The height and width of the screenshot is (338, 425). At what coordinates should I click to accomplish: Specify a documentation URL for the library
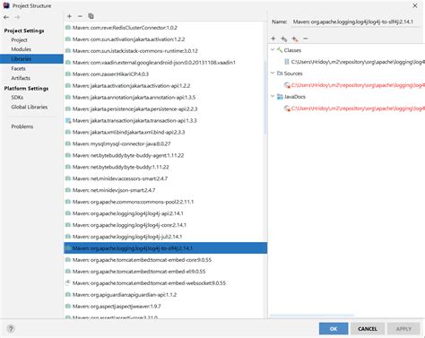284,39
